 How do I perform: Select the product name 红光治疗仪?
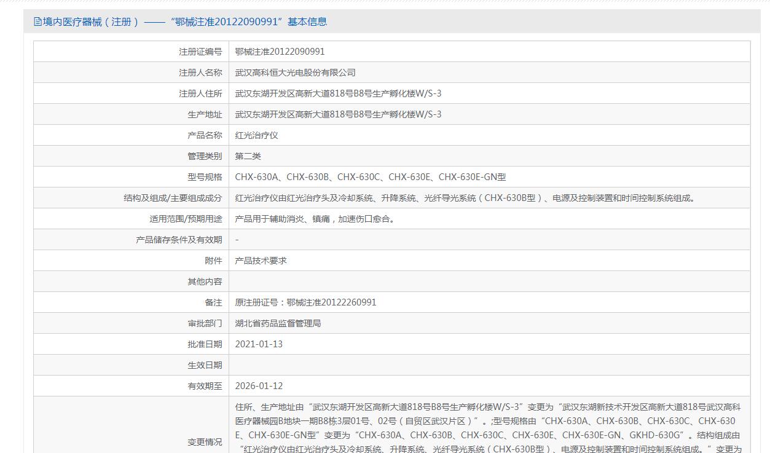click(256, 135)
